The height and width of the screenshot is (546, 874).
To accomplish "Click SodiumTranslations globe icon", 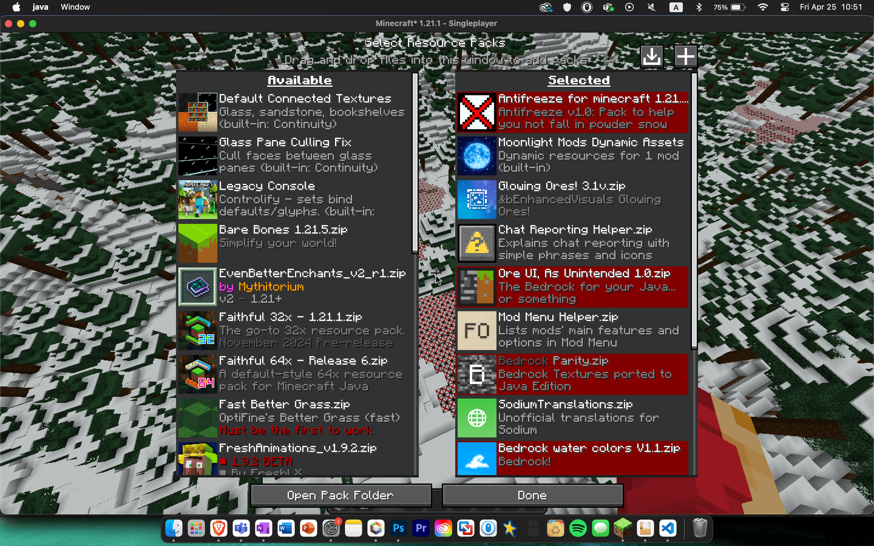I will 477,418.
